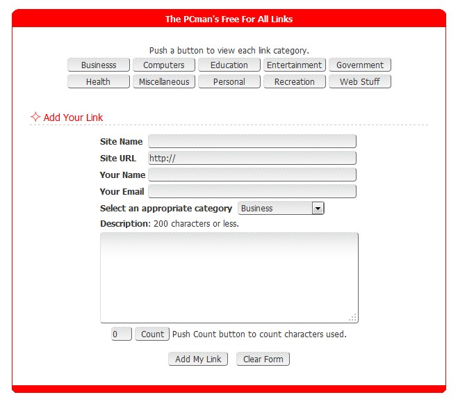Expand the category dropdown showing Business

(281, 208)
